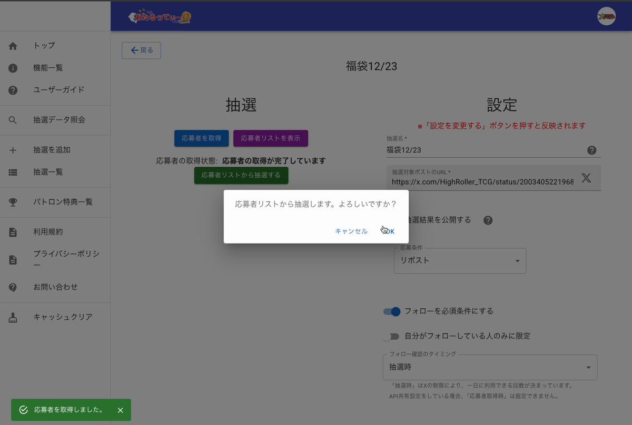Click the list icon beside 抽選一覧
Screen dimensions: 632x425
tap(13, 172)
